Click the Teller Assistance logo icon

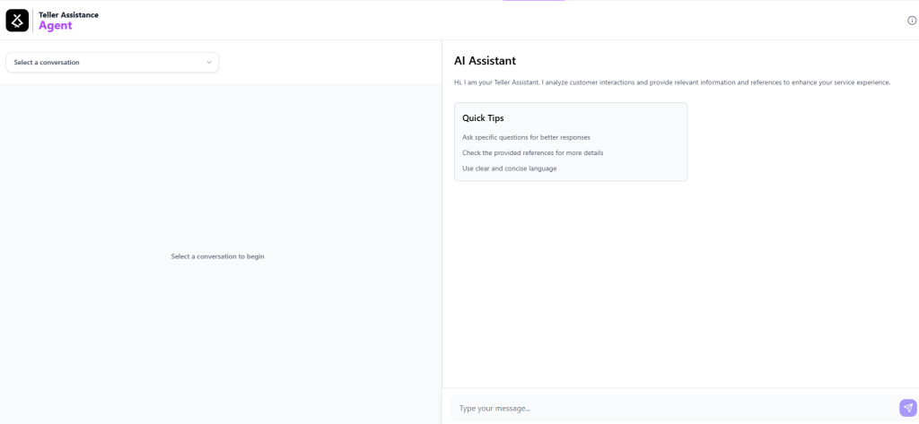pos(17,20)
